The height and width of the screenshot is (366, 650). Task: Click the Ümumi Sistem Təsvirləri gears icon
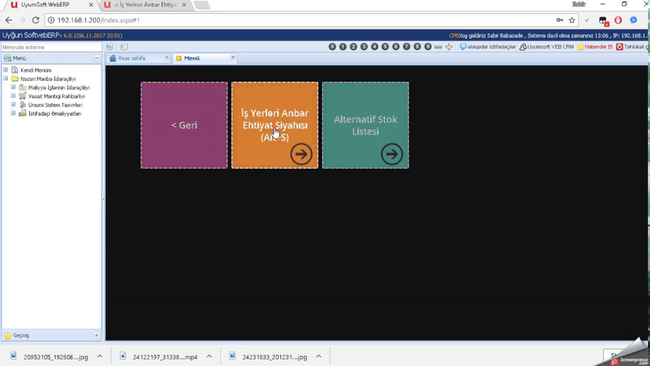pyautogui.click(x=22, y=105)
